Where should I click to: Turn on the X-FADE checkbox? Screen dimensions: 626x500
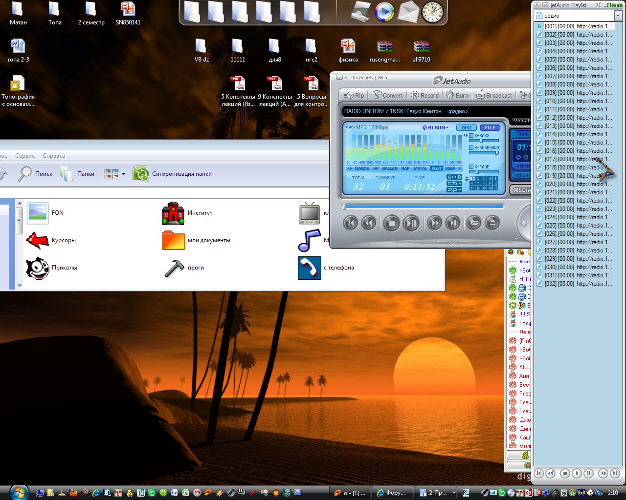[x=471, y=167]
